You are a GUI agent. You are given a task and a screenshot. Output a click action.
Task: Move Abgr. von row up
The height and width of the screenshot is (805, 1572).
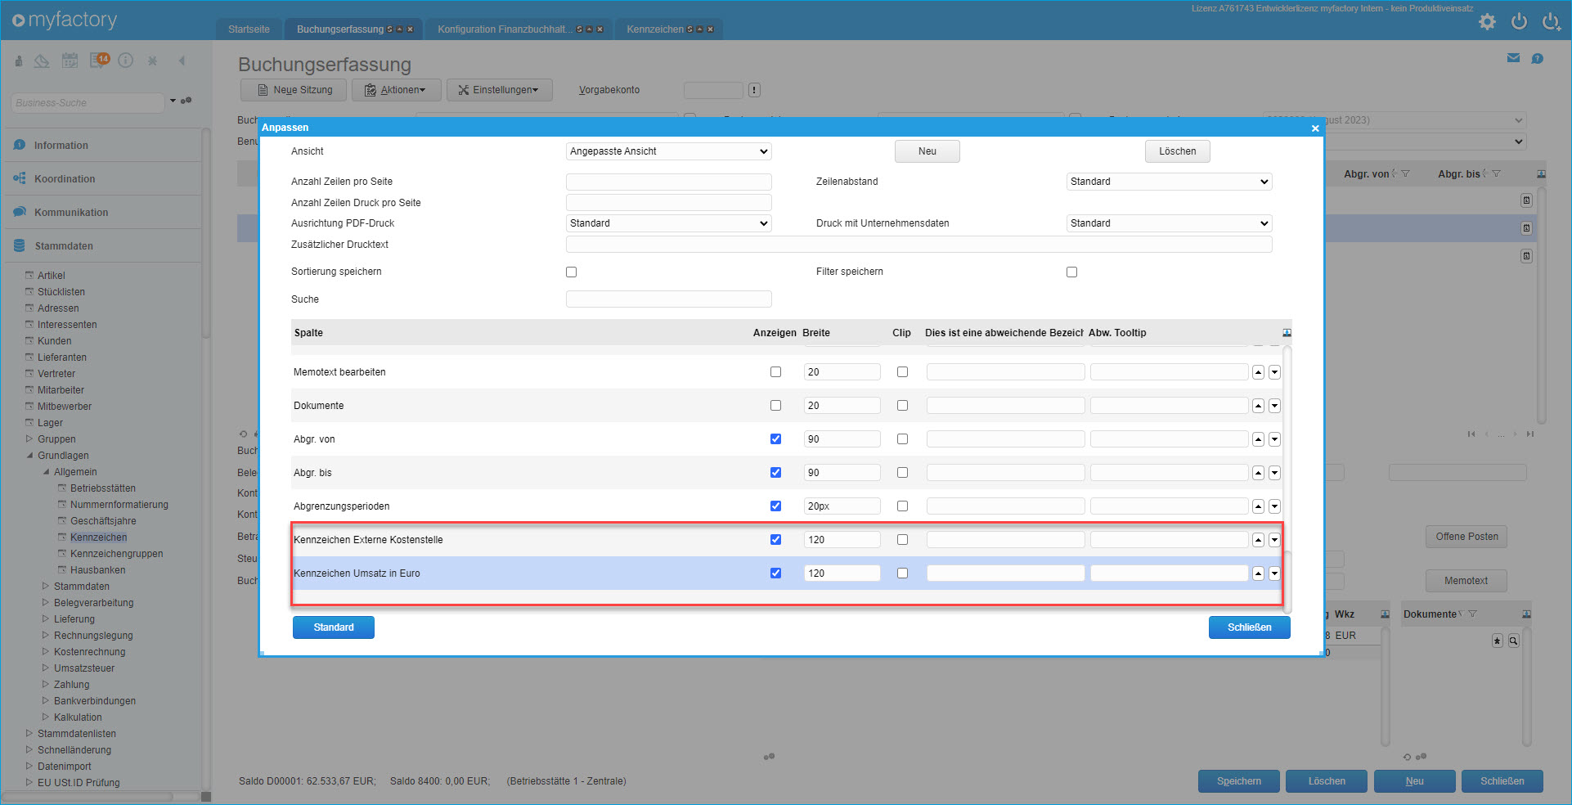1258,439
